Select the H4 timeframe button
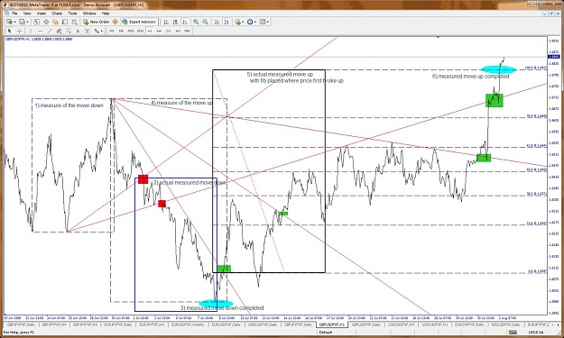The image size is (564, 338). pos(159,31)
